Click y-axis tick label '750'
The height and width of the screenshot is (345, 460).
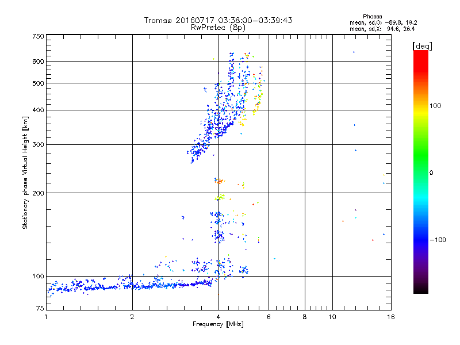pyautogui.click(x=38, y=36)
